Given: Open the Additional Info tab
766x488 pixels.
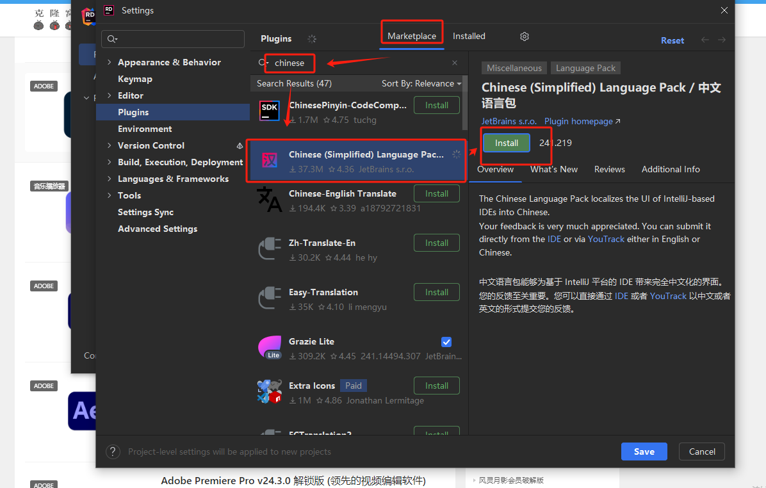Looking at the screenshot, I should tap(671, 170).
